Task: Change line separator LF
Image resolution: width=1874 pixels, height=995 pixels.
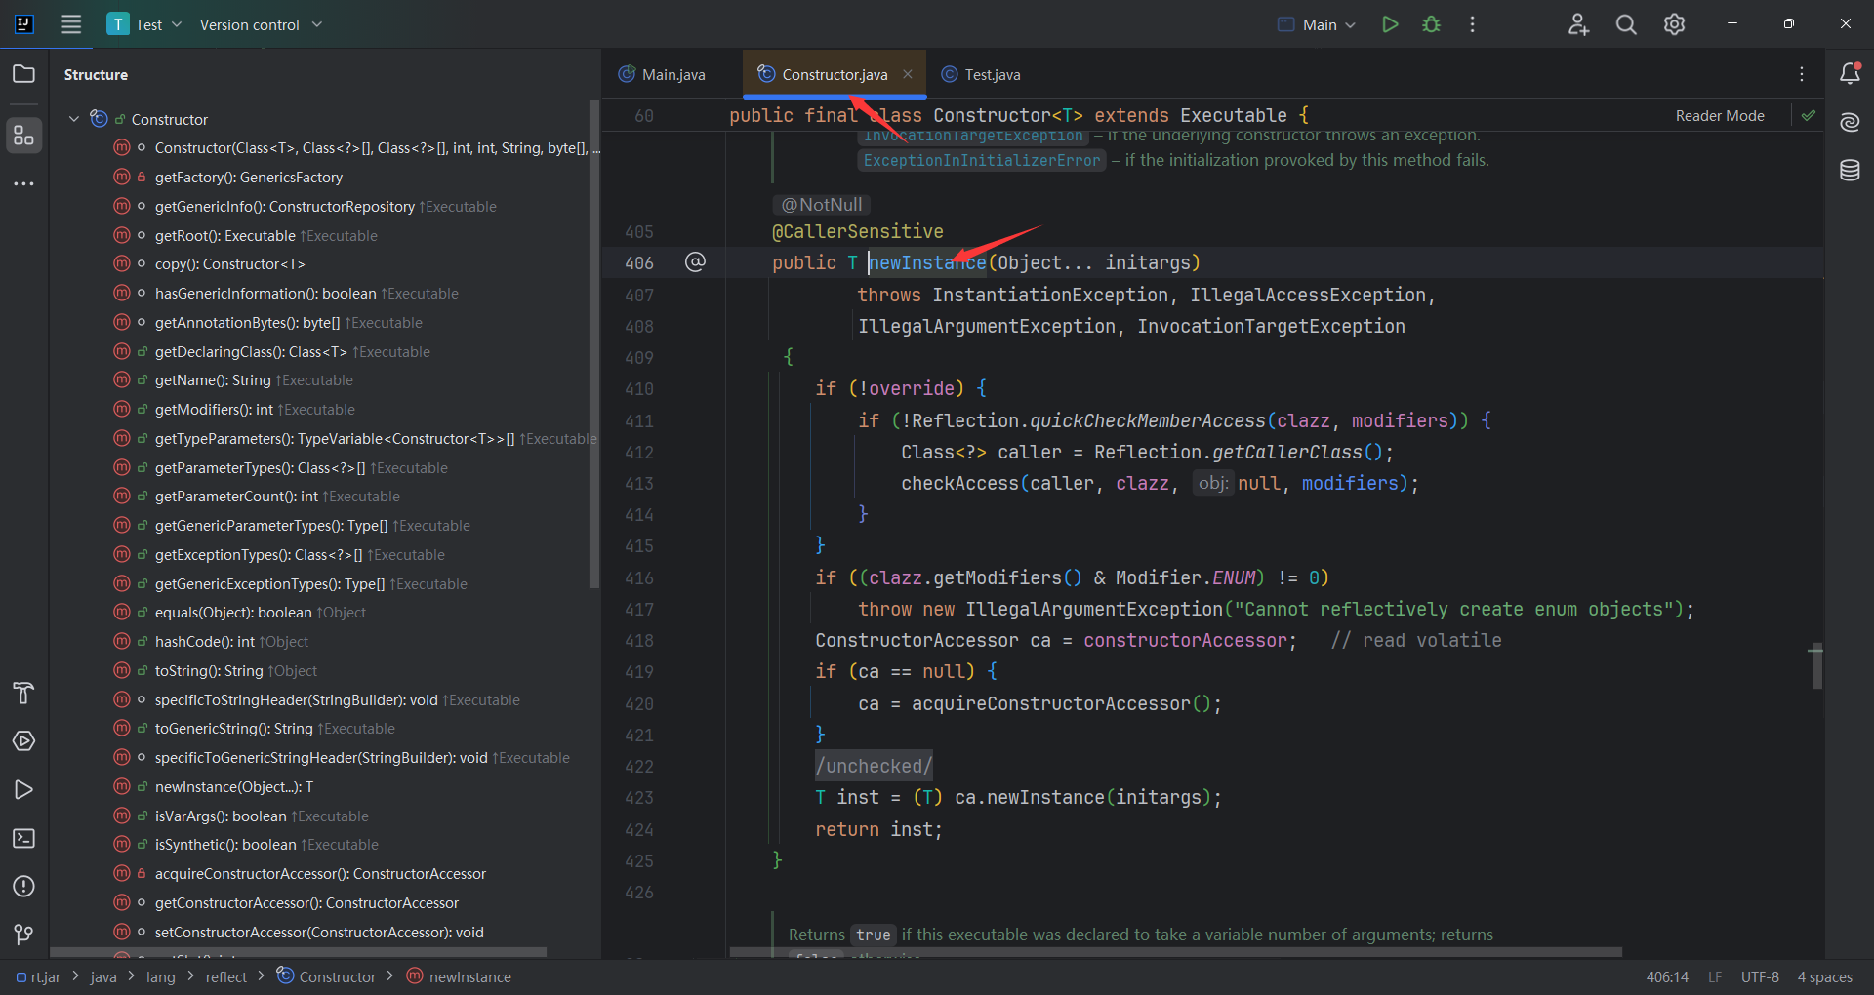Action: [1715, 976]
